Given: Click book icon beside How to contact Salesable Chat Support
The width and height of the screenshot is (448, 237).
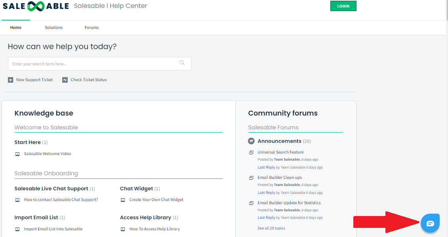Looking at the screenshot, I should click(x=17, y=200).
